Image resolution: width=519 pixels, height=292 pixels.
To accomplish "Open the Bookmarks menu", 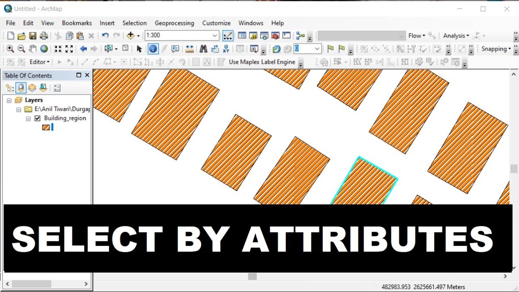I will tap(77, 23).
